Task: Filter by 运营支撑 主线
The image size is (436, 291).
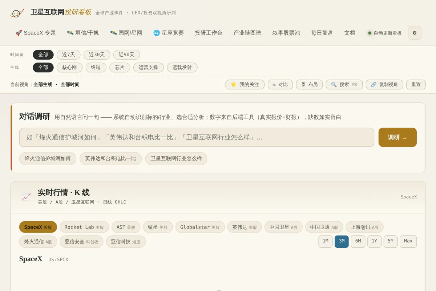Action: (148, 68)
